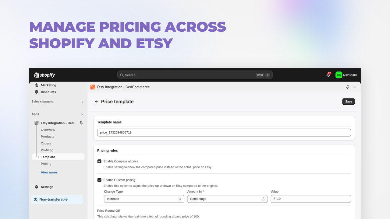Click the notifications bell icon
390x219 pixels.
328,75
